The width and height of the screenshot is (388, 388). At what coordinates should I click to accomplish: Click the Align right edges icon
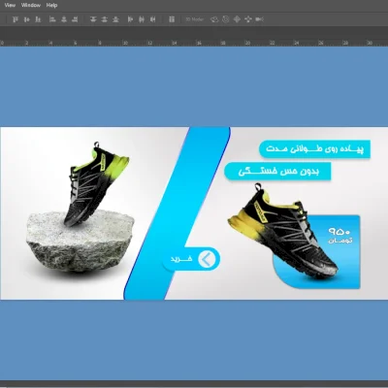click(75, 19)
